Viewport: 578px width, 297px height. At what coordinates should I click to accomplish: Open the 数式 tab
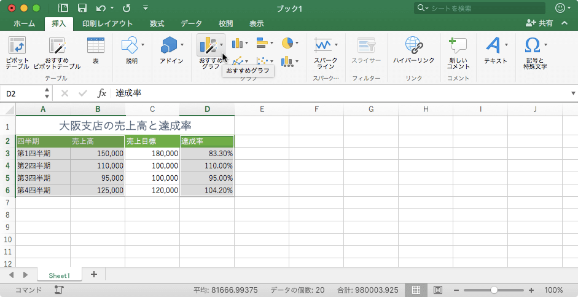coord(157,23)
